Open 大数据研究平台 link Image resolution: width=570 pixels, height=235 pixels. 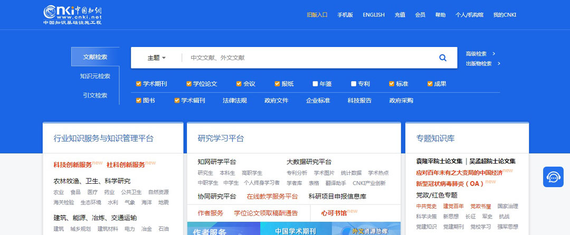click(309, 162)
